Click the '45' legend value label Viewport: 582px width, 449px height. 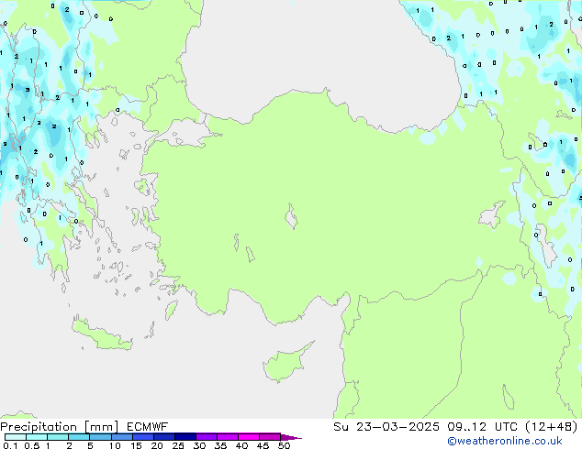(263, 445)
